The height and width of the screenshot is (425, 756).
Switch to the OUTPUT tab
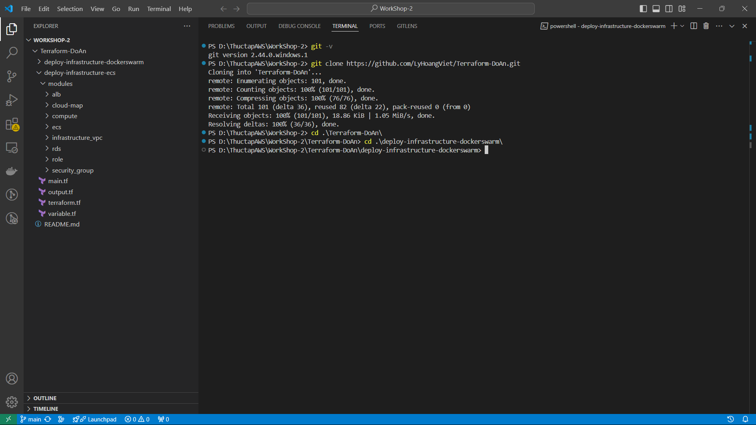pyautogui.click(x=256, y=26)
